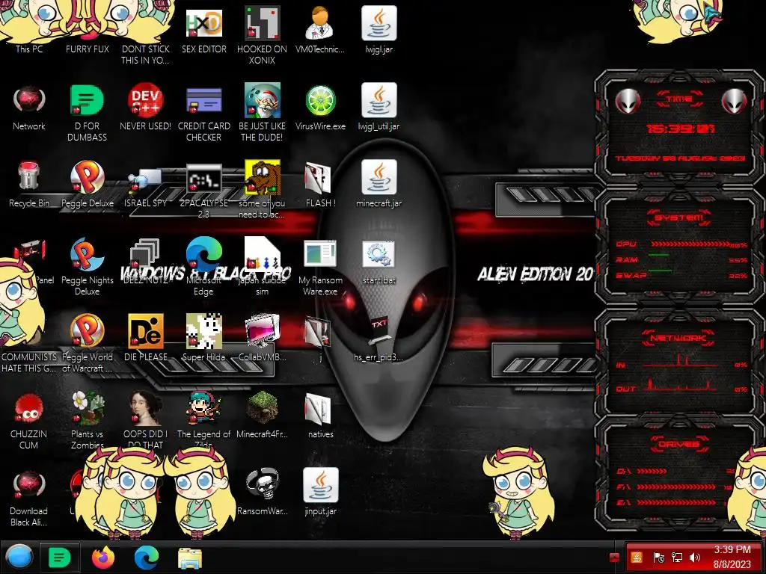766x574 pixels.
Task: Open green app pinned on taskbar
Action: pos(60,558)
